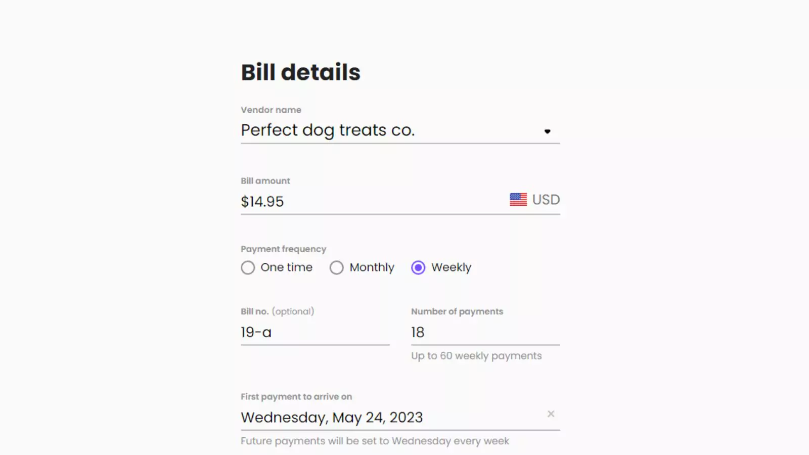Select the Monthly radio button
Viewport: 809px width, 455px height.
pyautogui.click(x=336, y=267)
